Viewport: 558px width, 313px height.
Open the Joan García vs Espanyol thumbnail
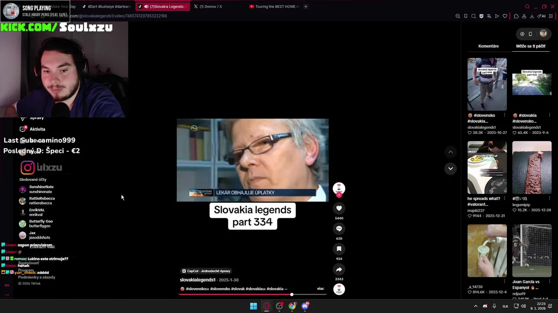click(532, 250)
